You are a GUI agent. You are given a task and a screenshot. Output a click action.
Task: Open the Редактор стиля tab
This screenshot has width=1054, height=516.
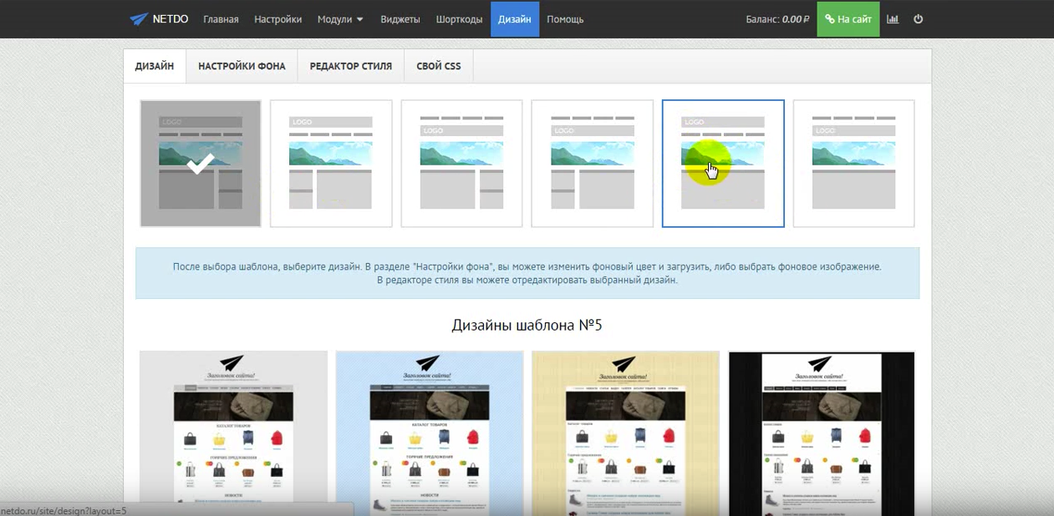click(350, 66)
